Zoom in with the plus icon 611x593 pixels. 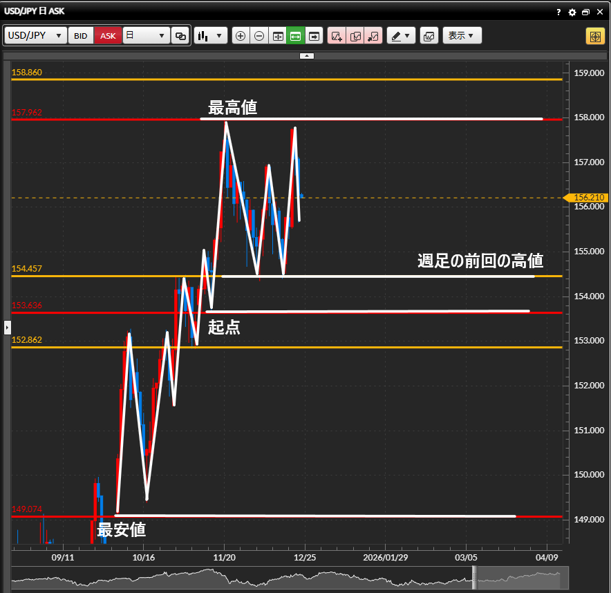point(241,36)
